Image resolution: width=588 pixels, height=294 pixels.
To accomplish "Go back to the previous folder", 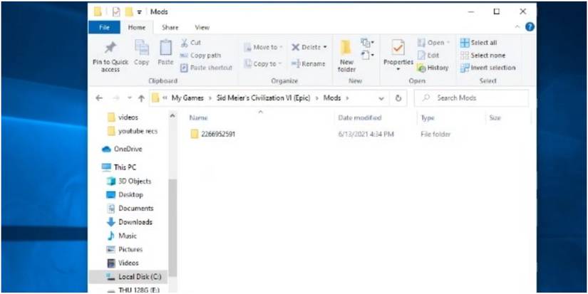I will pyautogui.click(x=98, y=98).
